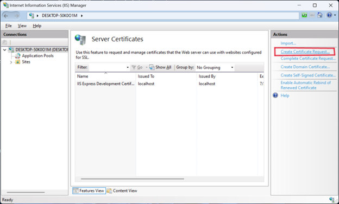The image size is (339, 204).
Task: Expand the Sites node in the tree
Action: (x=11, y=62)
